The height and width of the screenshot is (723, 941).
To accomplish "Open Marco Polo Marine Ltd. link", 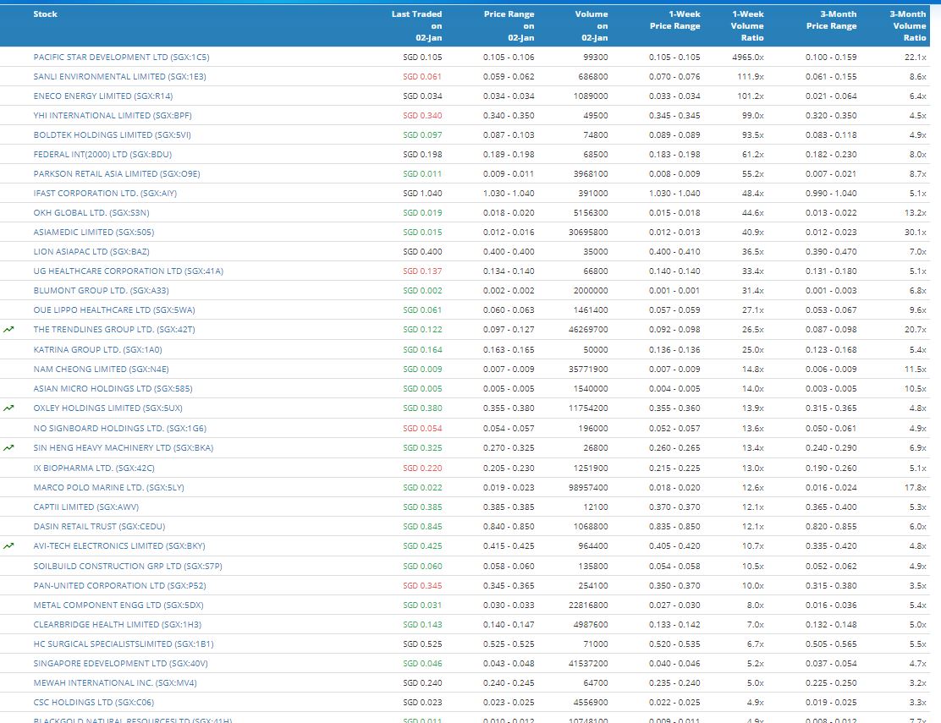I will click(x=108, y=487).
